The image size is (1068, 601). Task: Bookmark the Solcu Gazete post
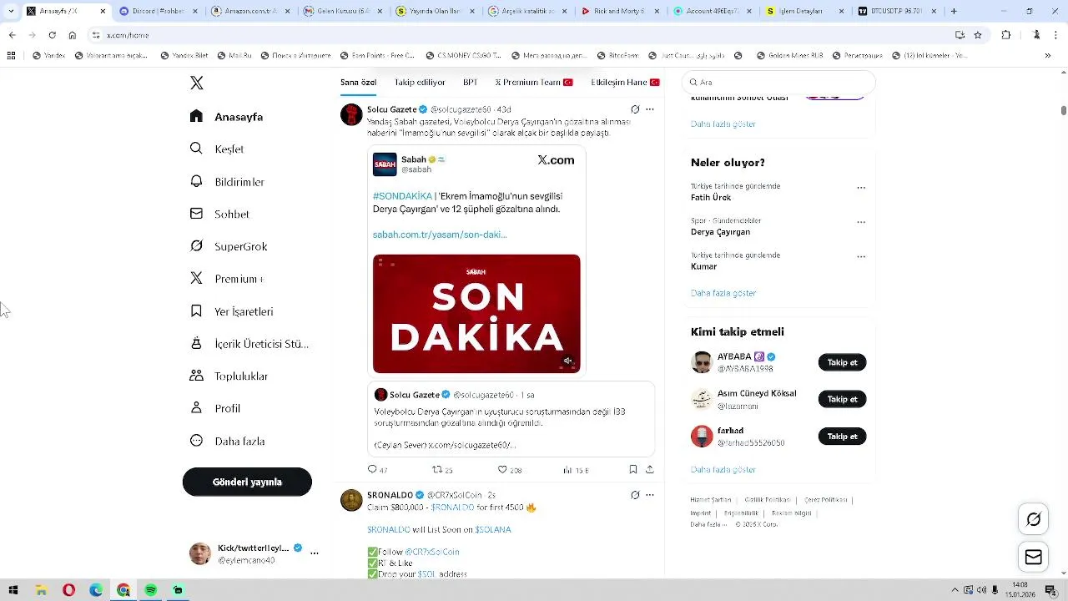633,470
